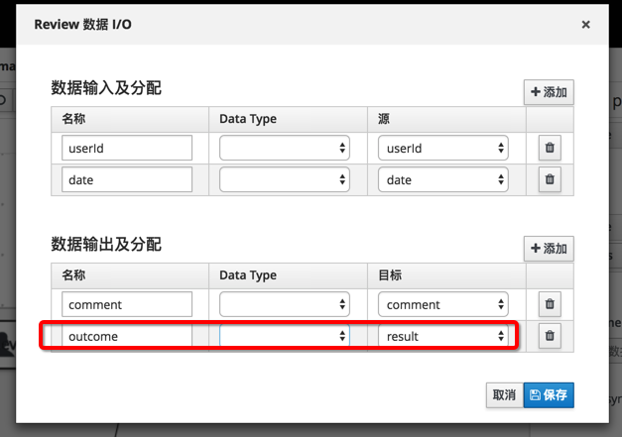The height and width of the screenshot is (437, 622).
Task: Change target dropdown showing result
Action: click(442, 336)
